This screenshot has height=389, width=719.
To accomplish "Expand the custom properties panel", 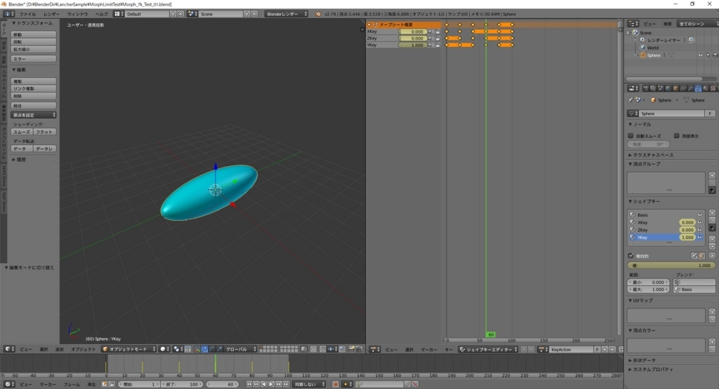I will (x=631, y=369).
